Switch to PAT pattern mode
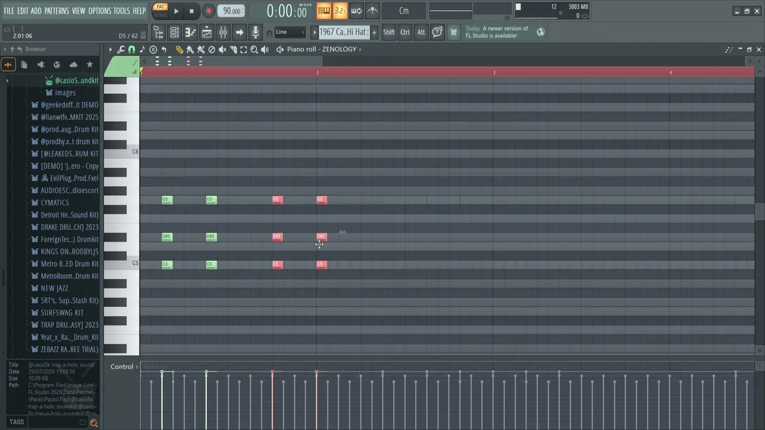This screenshot has height=430, width=765. pos(160,7)
